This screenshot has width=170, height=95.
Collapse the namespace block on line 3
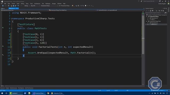point(11,18)
